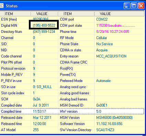Select the SW Version Directory SCAUTHZ3
146x136 pixels.
(105, 130)
